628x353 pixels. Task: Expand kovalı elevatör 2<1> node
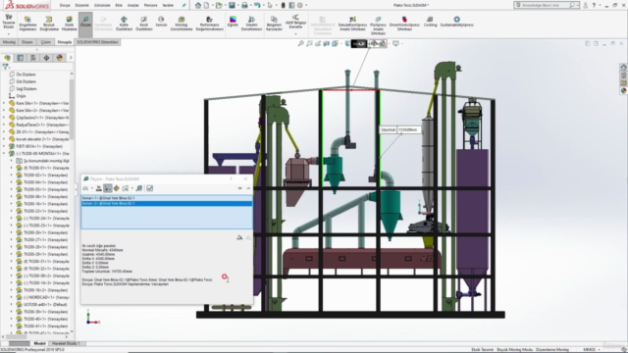(4, 139)
